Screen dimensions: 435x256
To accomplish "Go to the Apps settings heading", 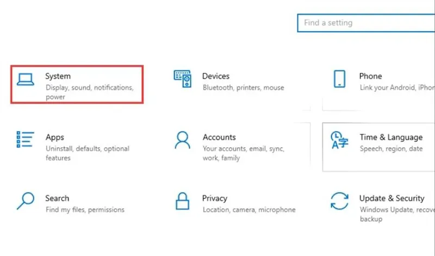I will [x=55, y=138].
